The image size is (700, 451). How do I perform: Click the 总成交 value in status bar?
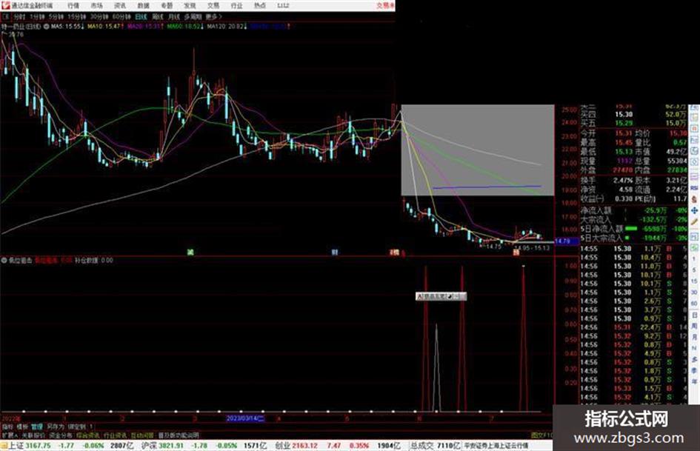coord(448,446)
